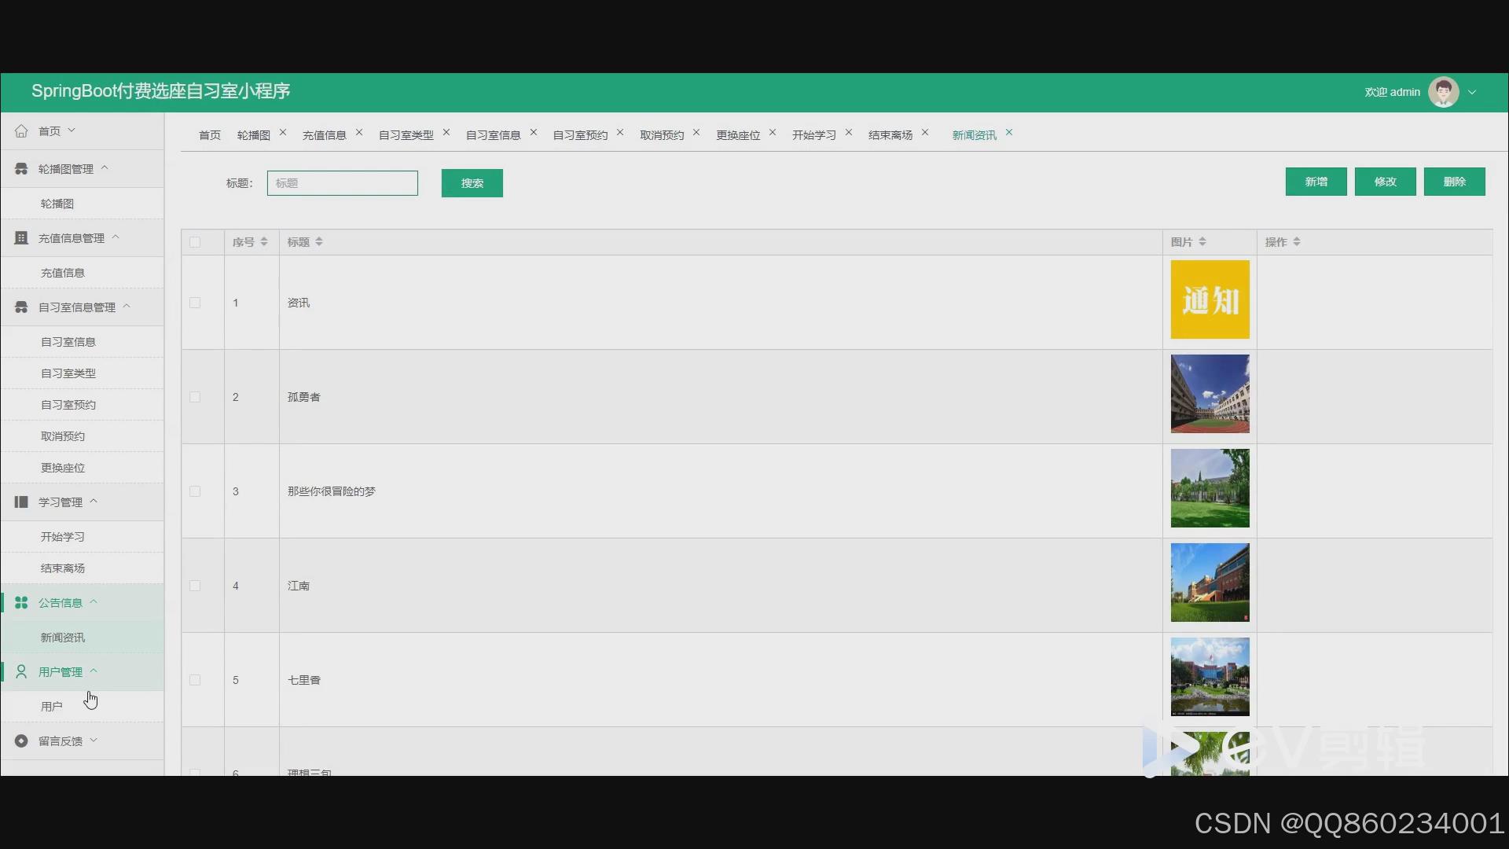The image size is (1509, 849).
Task: Click the home icon beside 首页
Action: click(21, 131)
